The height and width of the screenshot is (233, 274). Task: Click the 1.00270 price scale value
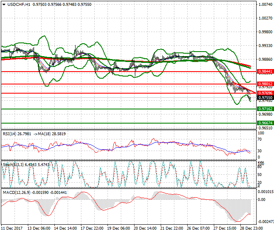pyautogui.click(x=265, y=18)
